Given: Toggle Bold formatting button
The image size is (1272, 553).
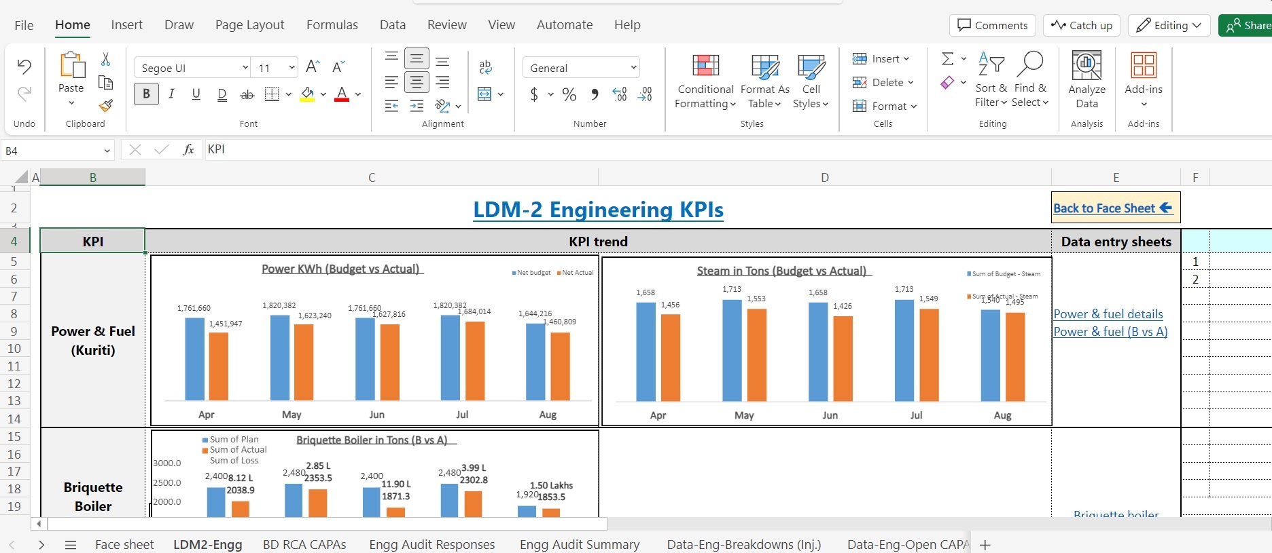Looking at the screenshot, I should [x=146, y=94].
